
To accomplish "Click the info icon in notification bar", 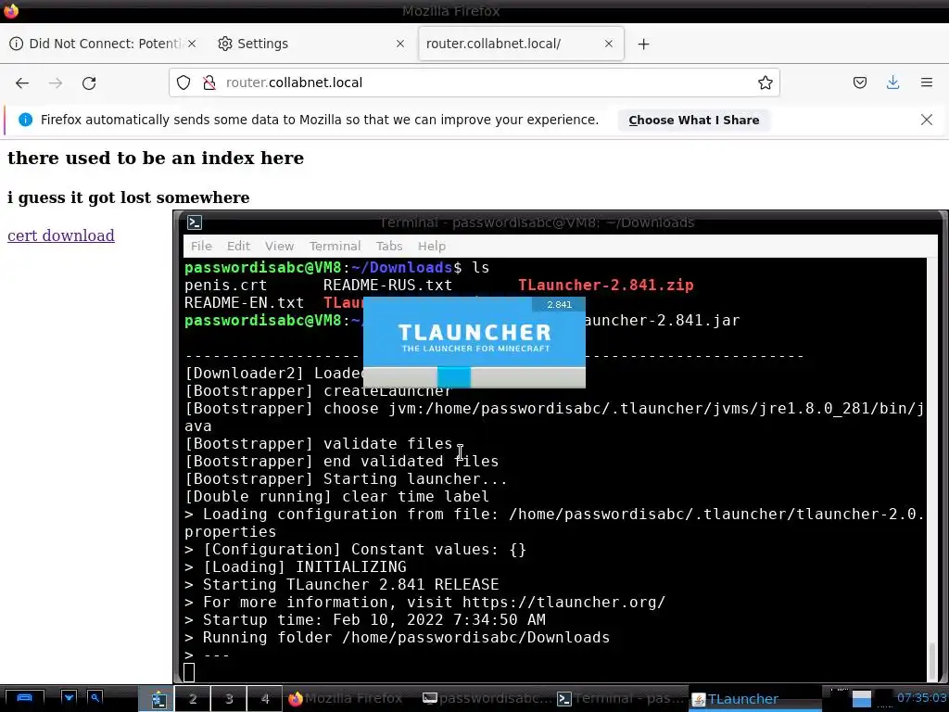I will point(25,120).
